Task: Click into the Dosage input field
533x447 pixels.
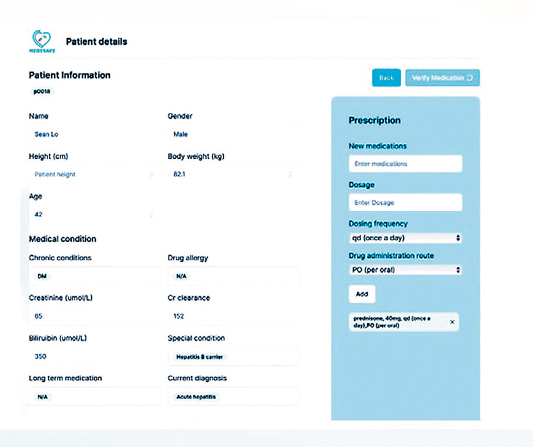Action: [405, 202]
